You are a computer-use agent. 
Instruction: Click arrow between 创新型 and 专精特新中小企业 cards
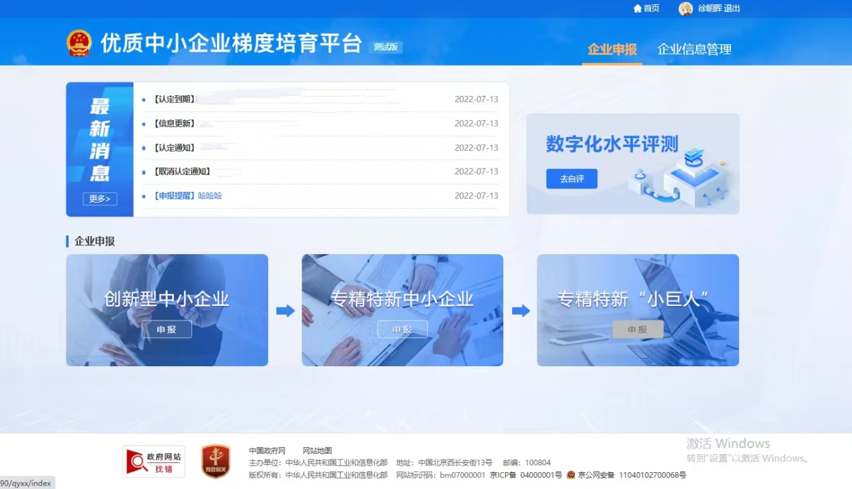pyautogui.click(x=286, y=311)
